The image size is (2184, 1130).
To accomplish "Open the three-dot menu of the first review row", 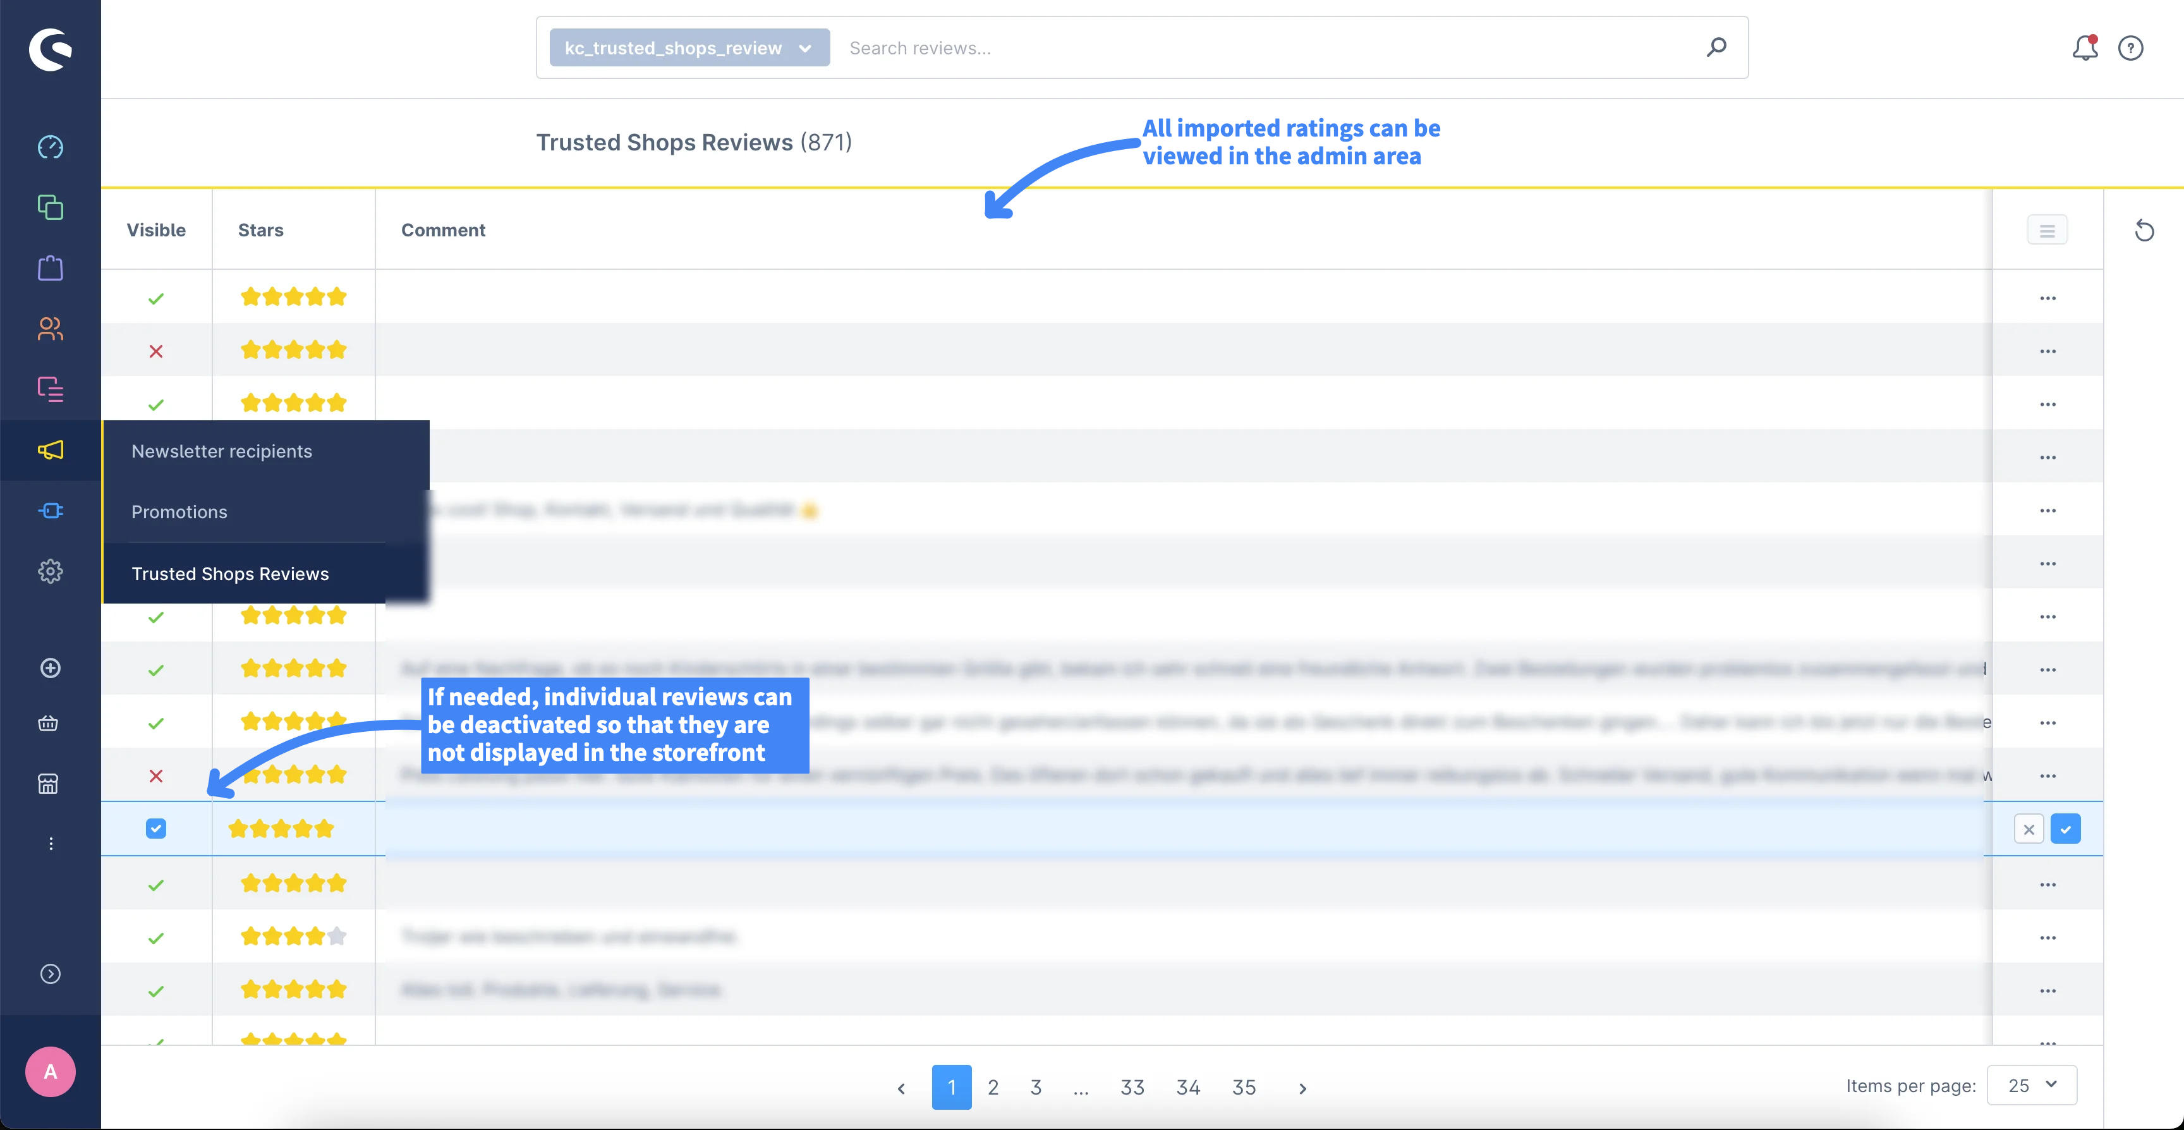I will click(x=2047, y=298).
